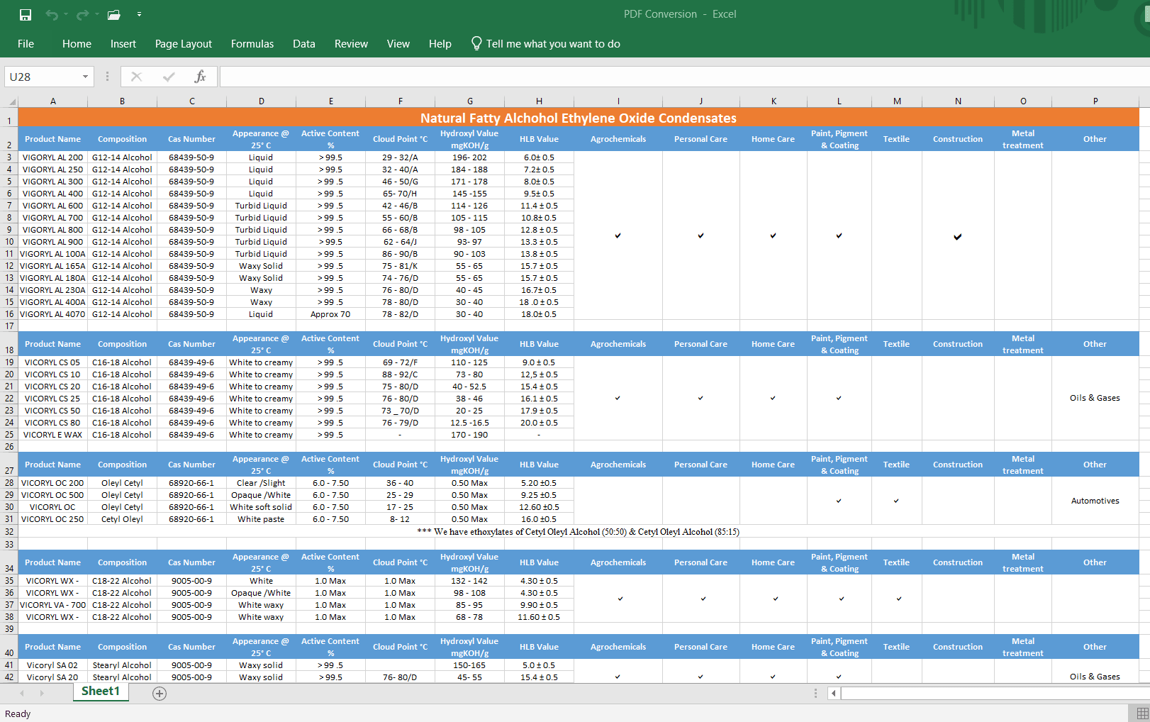Viewport: 1150px width, 722px height.
Task: Click Paint checkmark in VICORYL OC section
Action: click(839, 501)
